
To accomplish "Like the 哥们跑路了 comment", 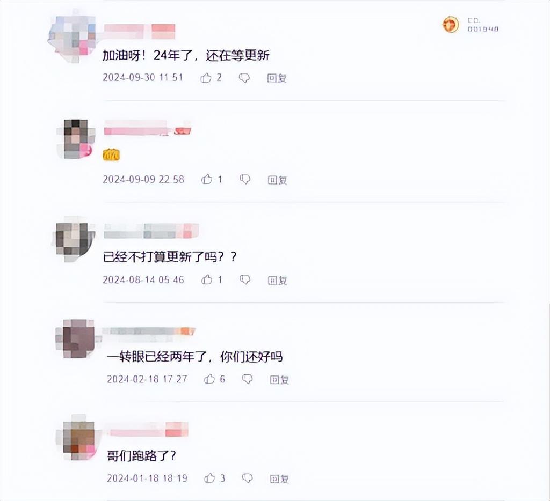I will [209, 478].
